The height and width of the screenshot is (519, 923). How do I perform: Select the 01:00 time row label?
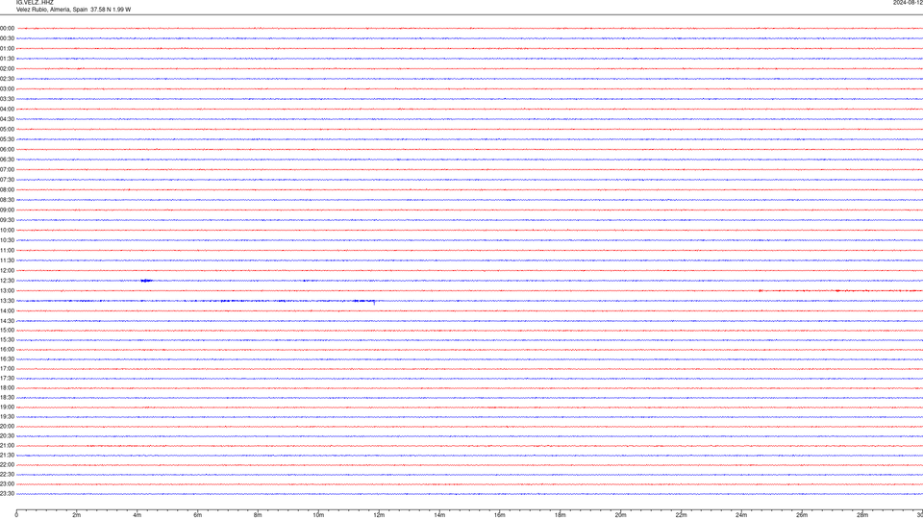point(7,48)
